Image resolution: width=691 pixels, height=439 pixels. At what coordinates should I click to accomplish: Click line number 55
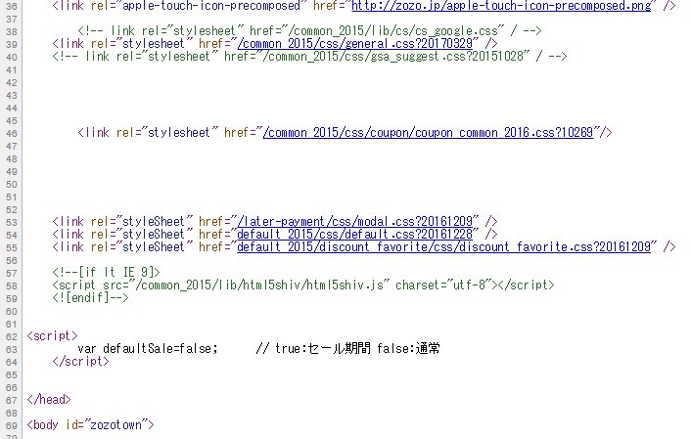coord(12,248)
